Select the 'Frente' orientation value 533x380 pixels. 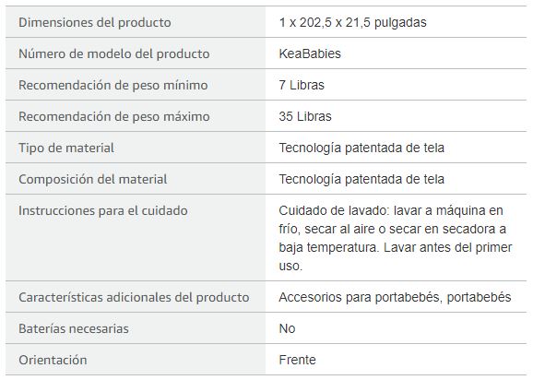point(297,360)
